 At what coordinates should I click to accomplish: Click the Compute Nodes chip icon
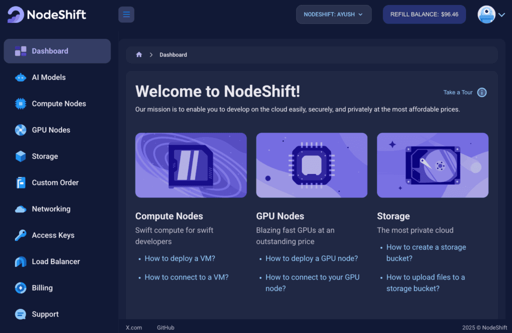click(20, 104)
